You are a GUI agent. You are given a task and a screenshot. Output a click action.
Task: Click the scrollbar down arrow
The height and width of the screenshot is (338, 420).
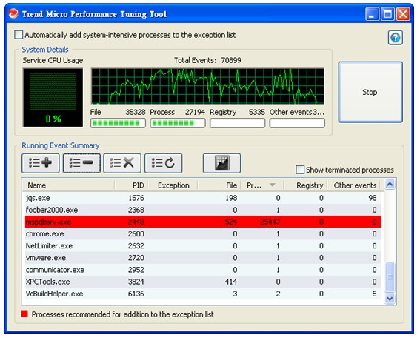point(390,298)
